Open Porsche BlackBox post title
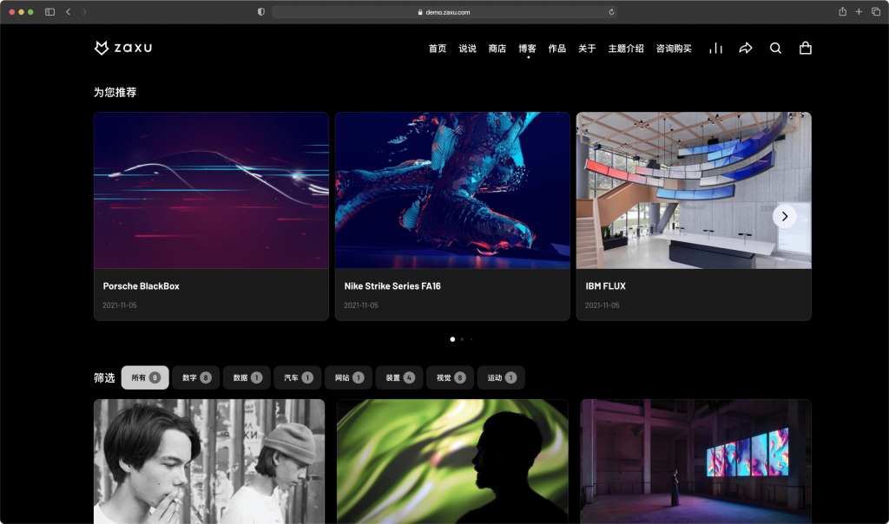Screen dimensions: 889x524 [x=141, y=286]
